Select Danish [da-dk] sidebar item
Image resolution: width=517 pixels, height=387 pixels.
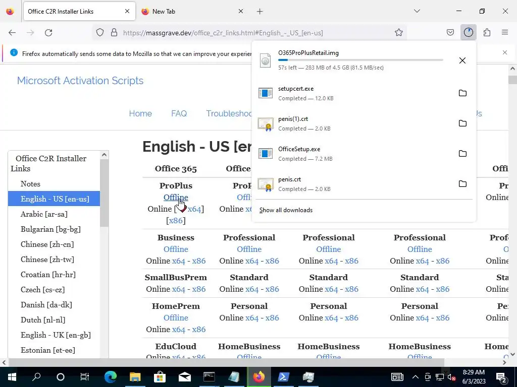tap(46, 305)
